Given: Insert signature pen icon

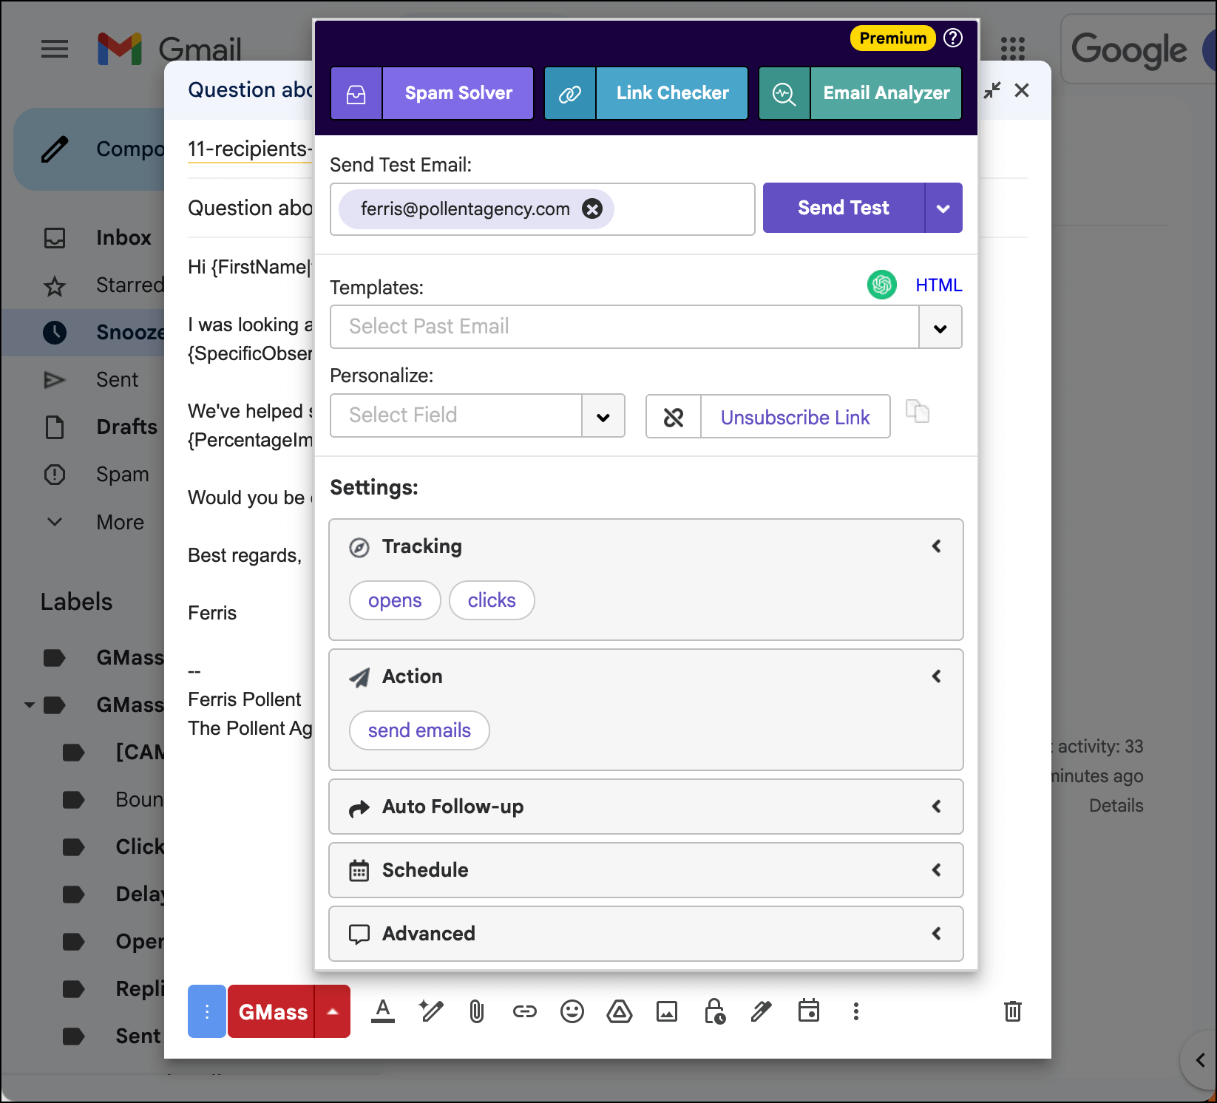Looking at the screenshot, I should (x=762, y=1011).
